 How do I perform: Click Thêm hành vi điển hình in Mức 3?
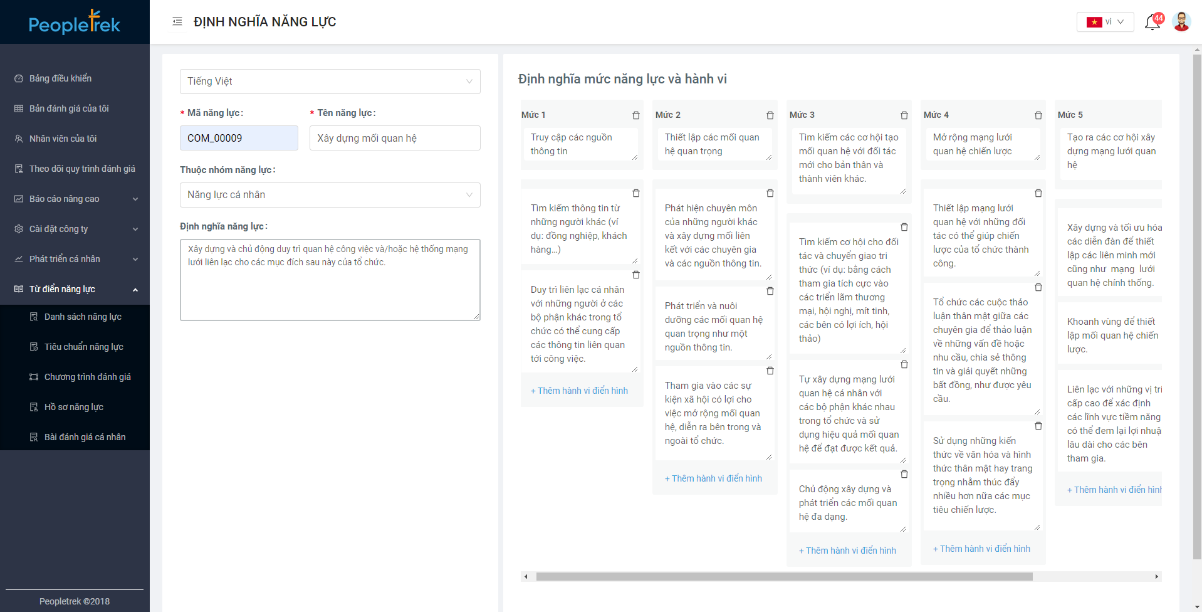[x=847, y=551]
